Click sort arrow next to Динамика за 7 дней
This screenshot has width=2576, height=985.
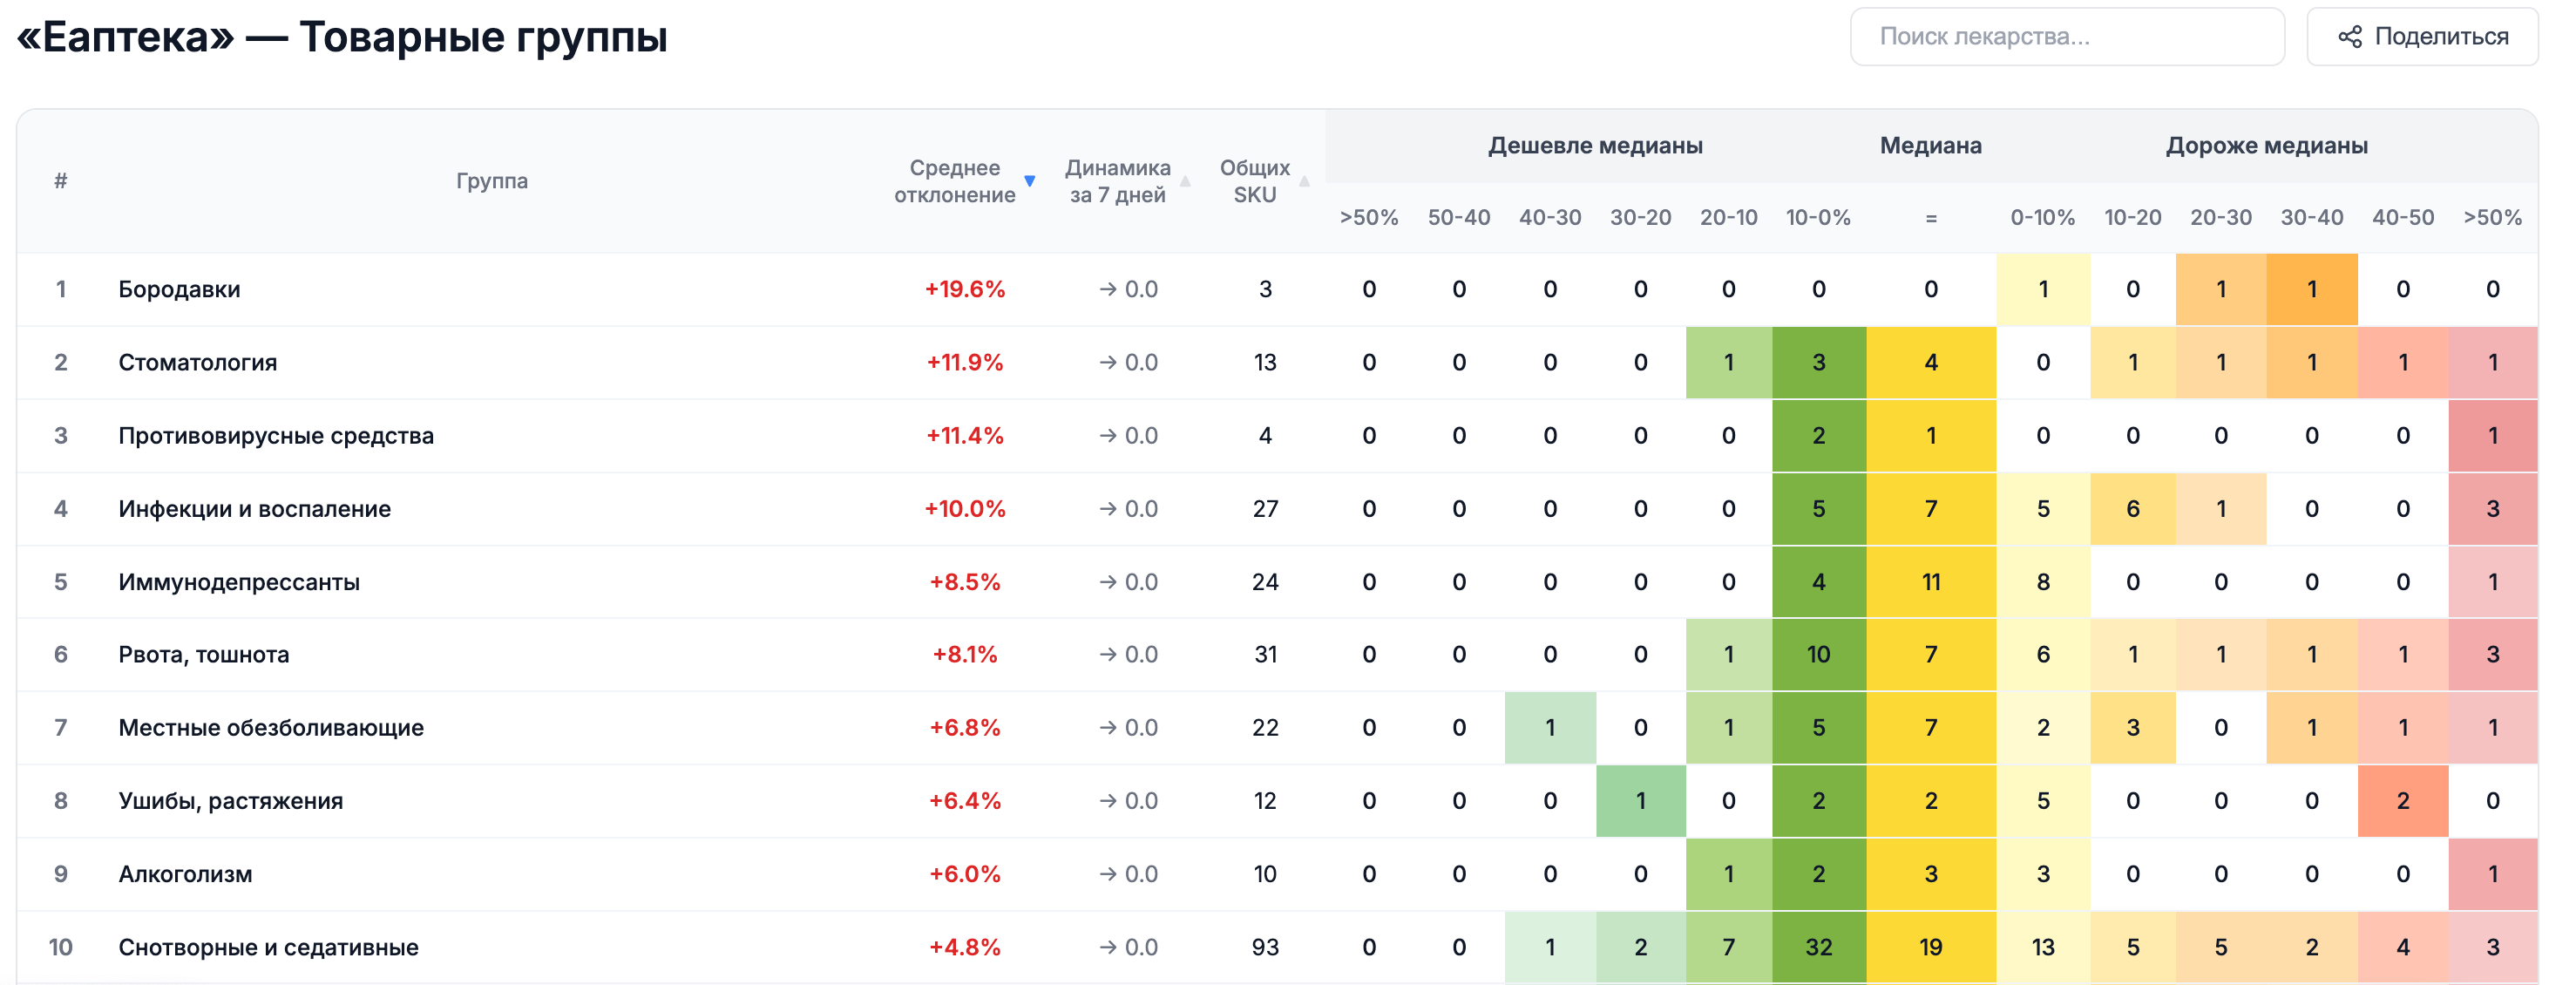click(x=1185, y=181)
